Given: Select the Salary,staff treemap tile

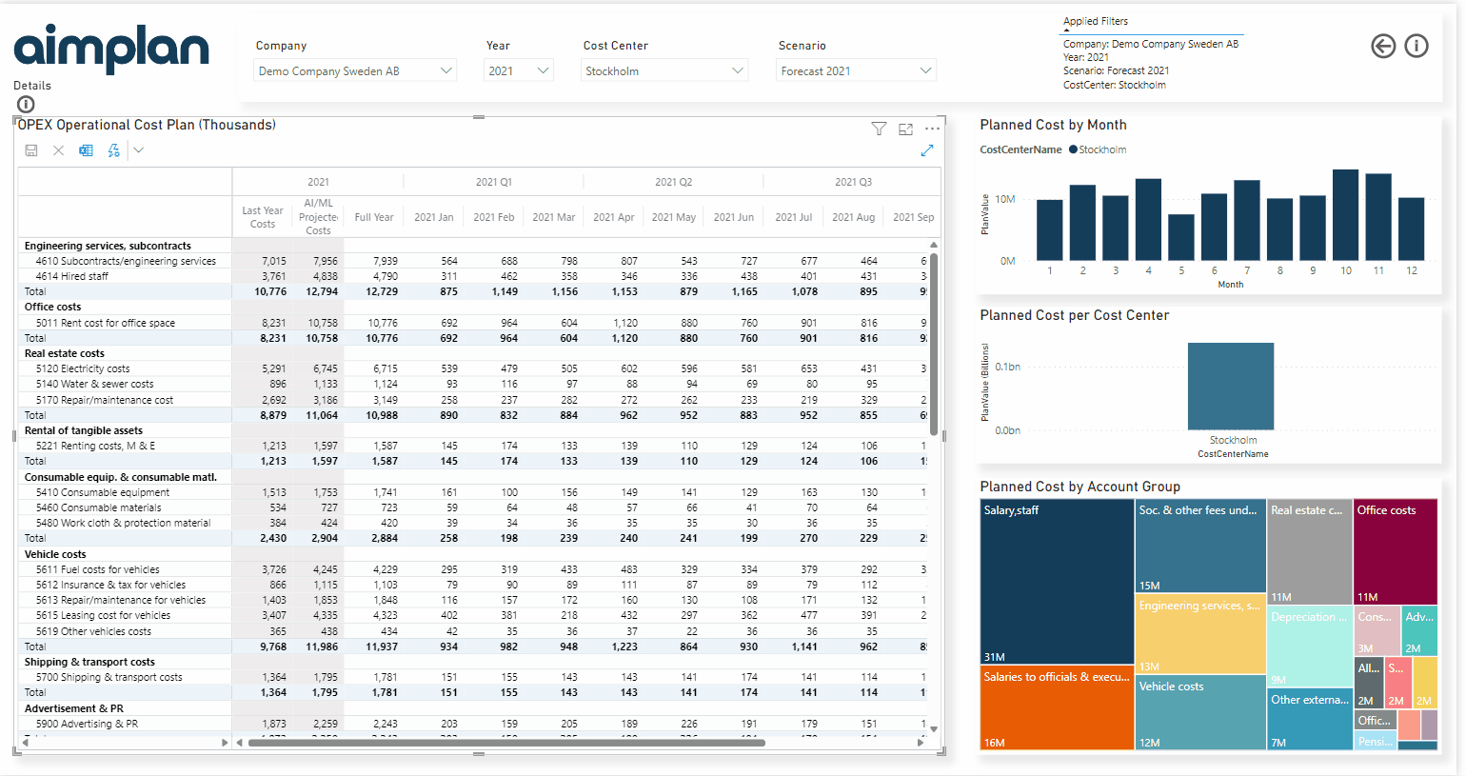Looking at the screenshot, I should point(1057,581).
